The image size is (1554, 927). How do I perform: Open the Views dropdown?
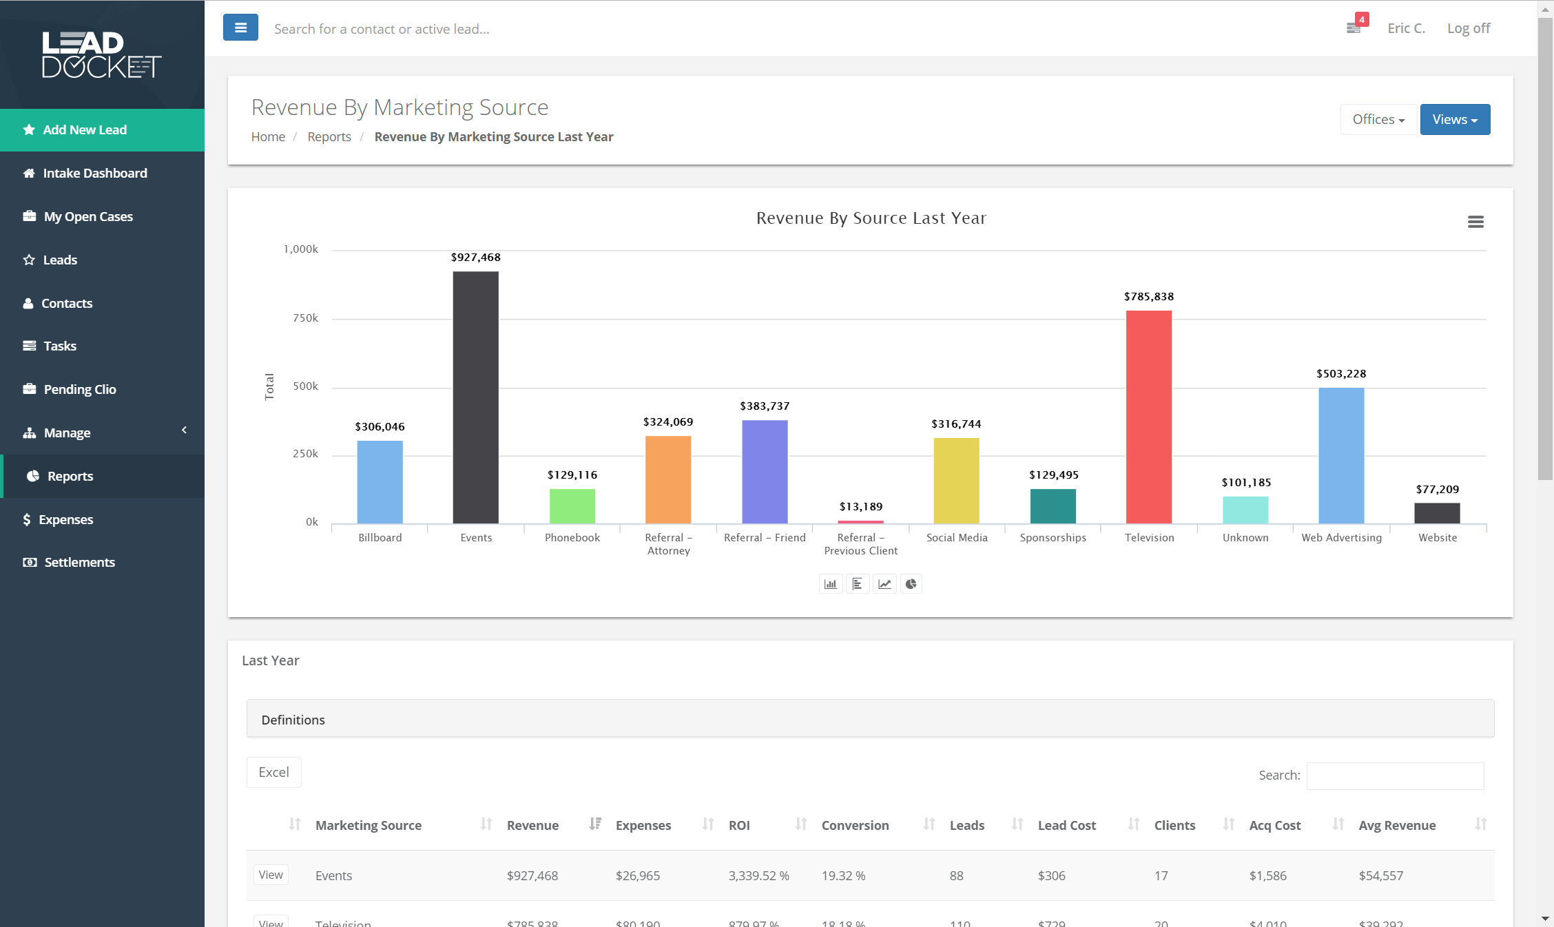[1455, 119]
